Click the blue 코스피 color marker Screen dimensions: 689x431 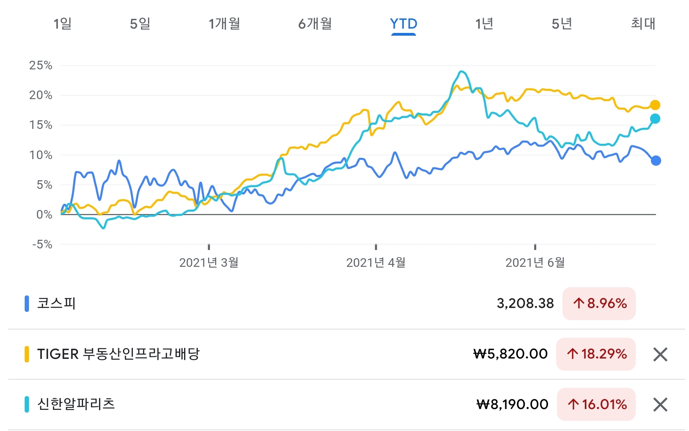point(27,304)
